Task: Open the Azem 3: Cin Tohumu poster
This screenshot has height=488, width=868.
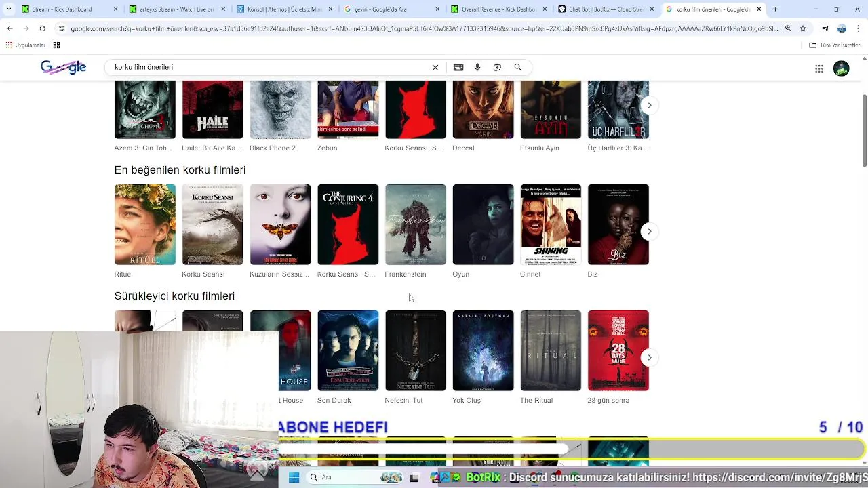Action: [144, 110]
